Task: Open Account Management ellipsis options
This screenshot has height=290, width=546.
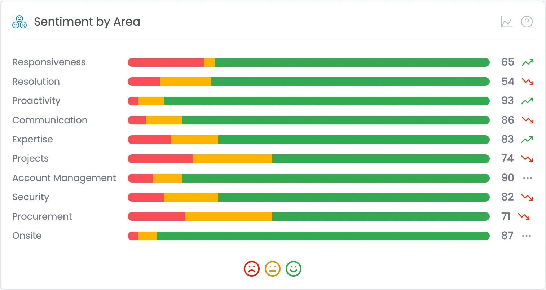Action: 528,178
